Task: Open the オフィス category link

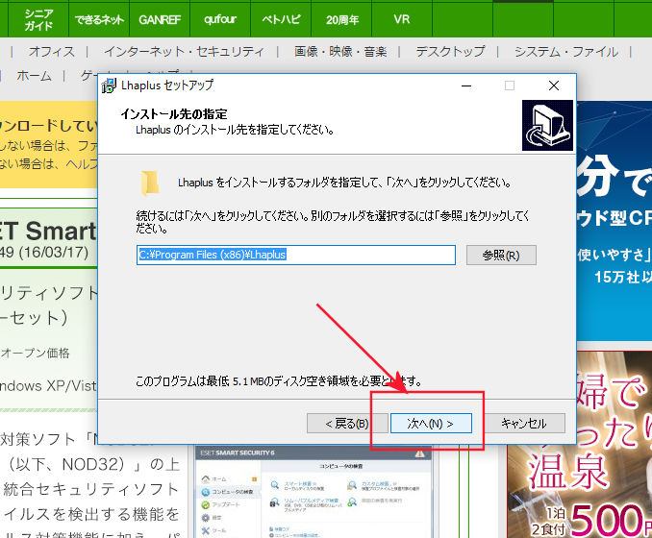Action: (52, 52)
